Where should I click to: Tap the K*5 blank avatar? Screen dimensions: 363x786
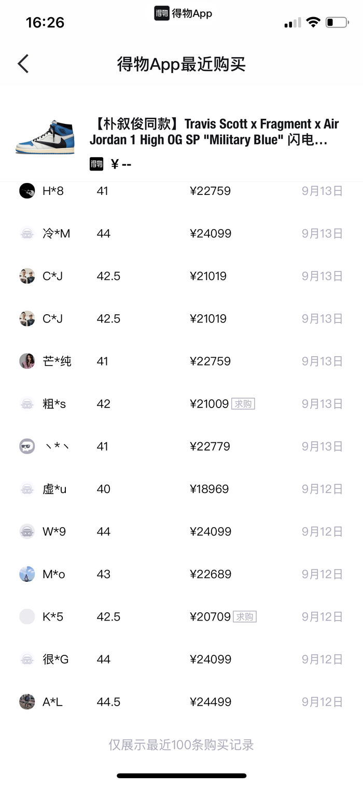point(27,616)
